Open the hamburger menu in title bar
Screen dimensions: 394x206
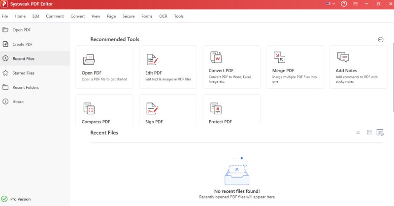355,4
